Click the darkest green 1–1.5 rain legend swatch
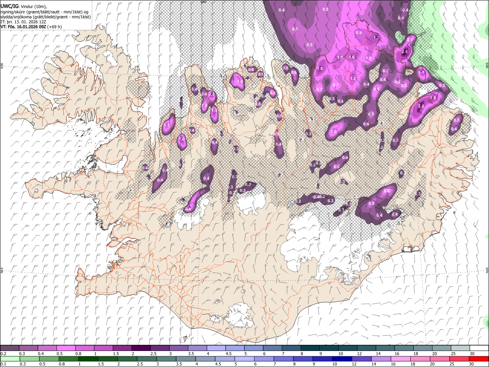 [x=88, y=359]
